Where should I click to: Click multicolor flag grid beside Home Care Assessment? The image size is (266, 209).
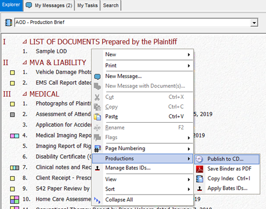14,199
